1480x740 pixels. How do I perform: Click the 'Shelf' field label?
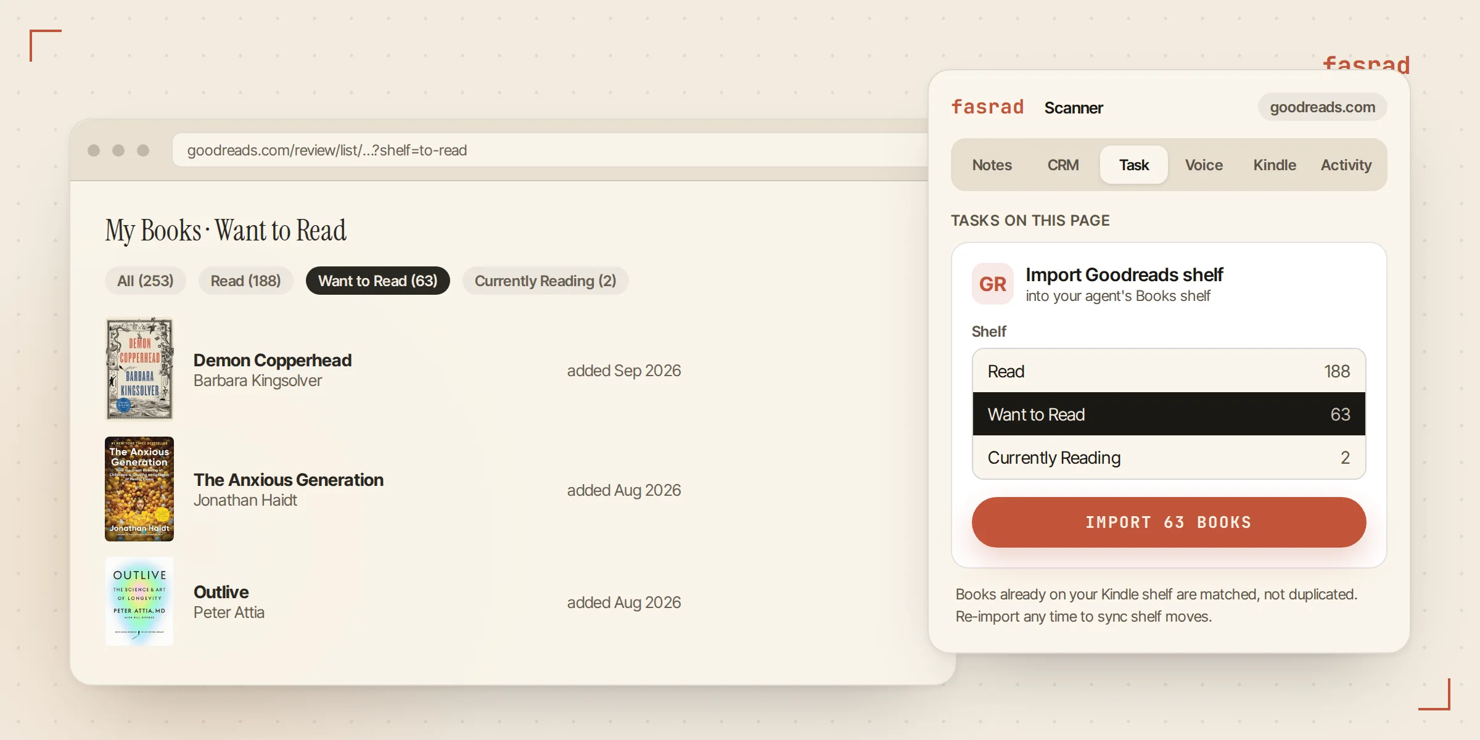pos(989,332)
